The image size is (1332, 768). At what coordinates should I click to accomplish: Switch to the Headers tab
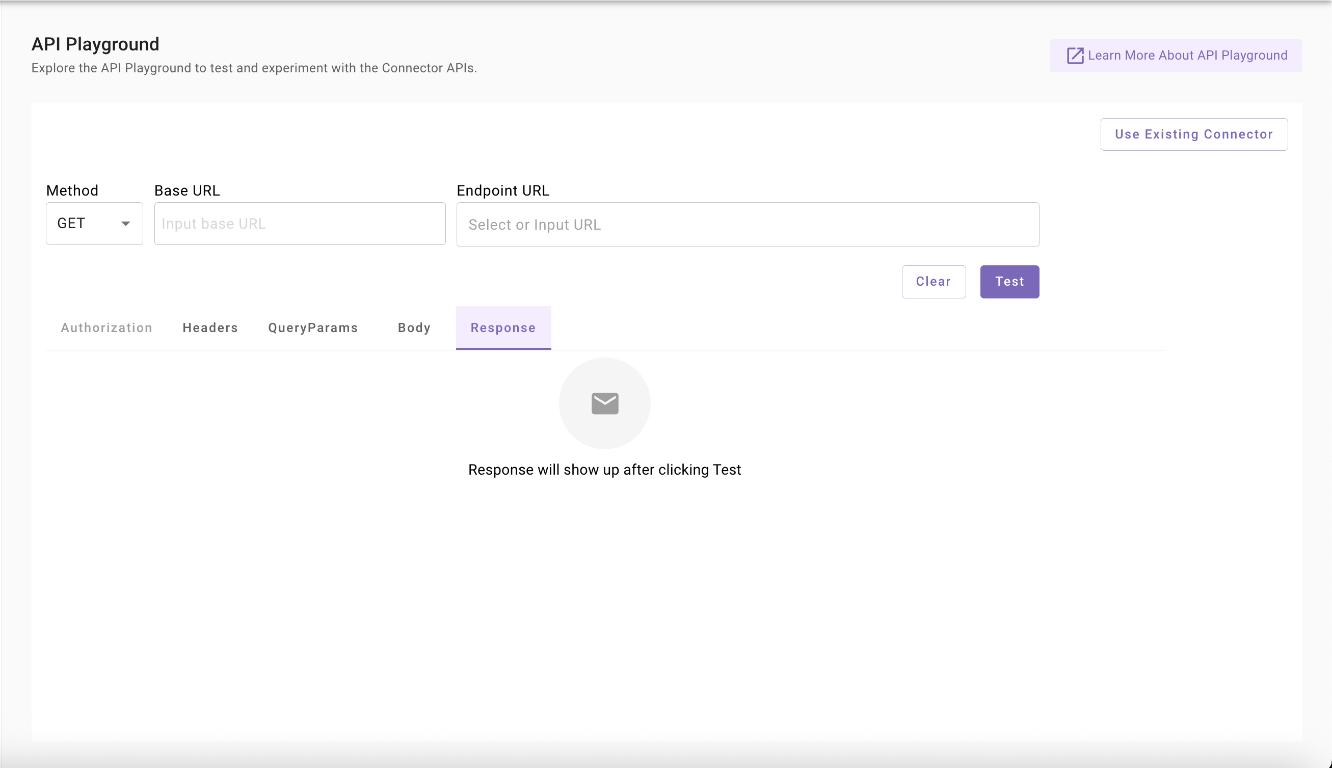(x=210, y=328)
